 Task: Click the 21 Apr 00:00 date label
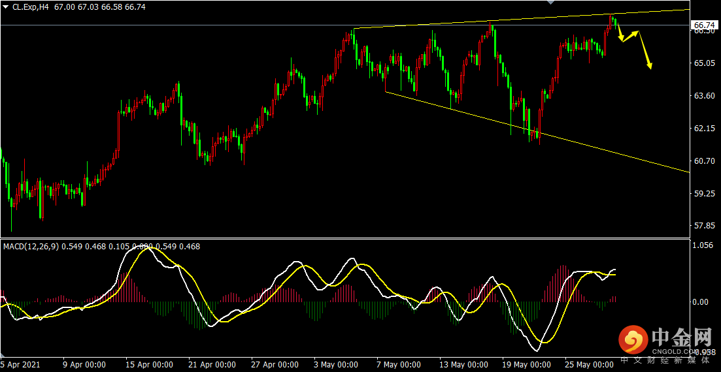click(212, 365)
